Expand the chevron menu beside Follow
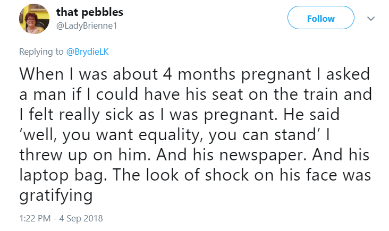 point(371,18)
